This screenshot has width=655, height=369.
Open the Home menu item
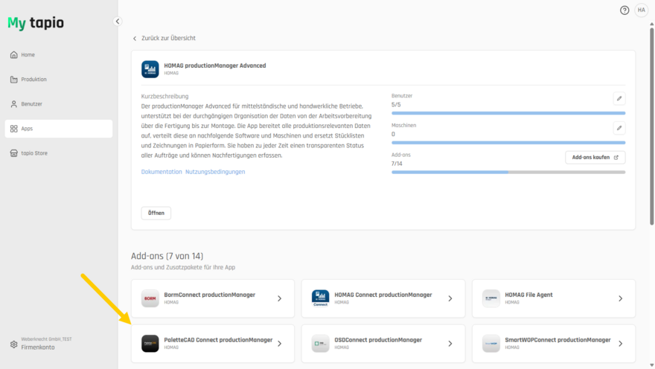pyautogui.click(x=59, y=55)
